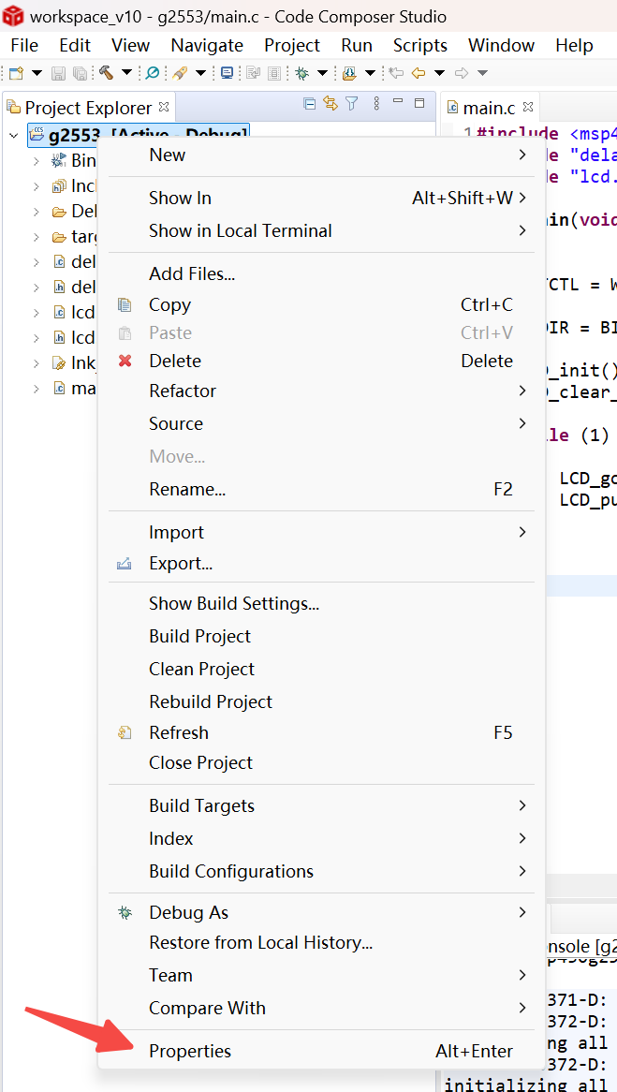Open Project Explorer view menu dots
617x1092 pixels.
click(x=376, y=104)
